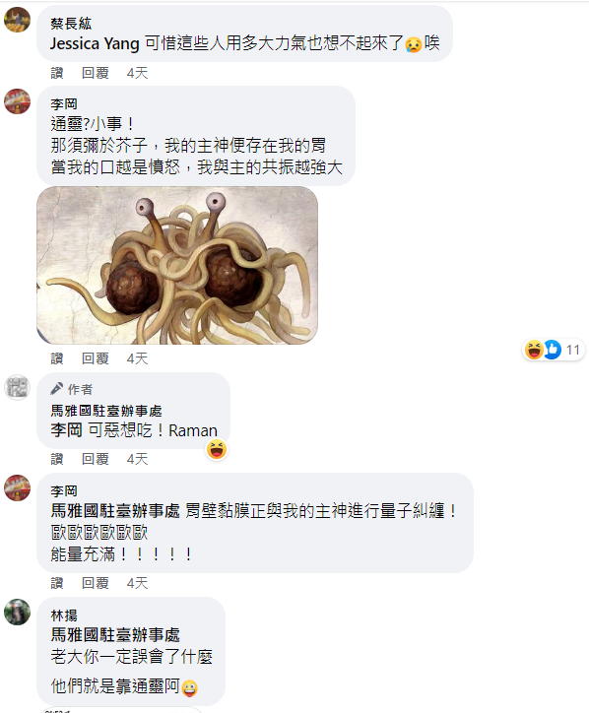The width and height of the screenshot is (589, 713).
Task: Like the 量子糾纏 comment by 李岡
Action: pyautogui.click(x=57, y=583)
